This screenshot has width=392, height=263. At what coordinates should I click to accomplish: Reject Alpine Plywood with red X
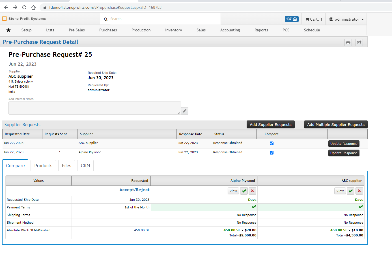(252, 191)
